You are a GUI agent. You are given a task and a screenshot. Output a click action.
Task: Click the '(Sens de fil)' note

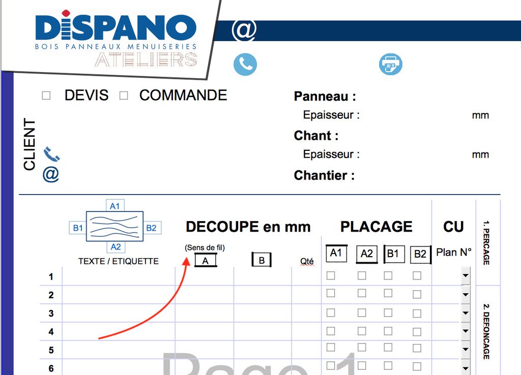(205, 248)
